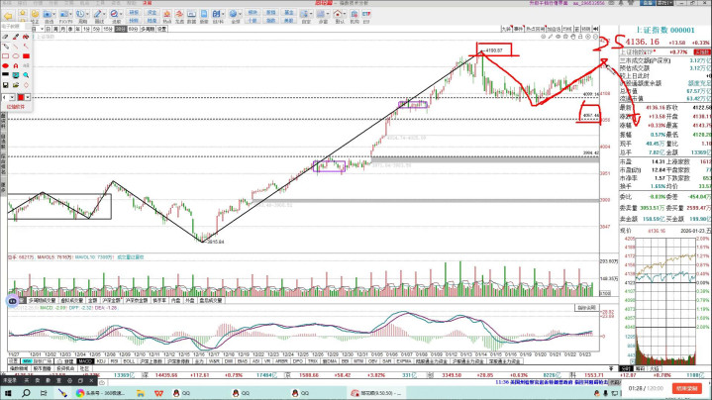Switch chart to 15分 period
Screen dimensions: 712x400
(108, 29)
